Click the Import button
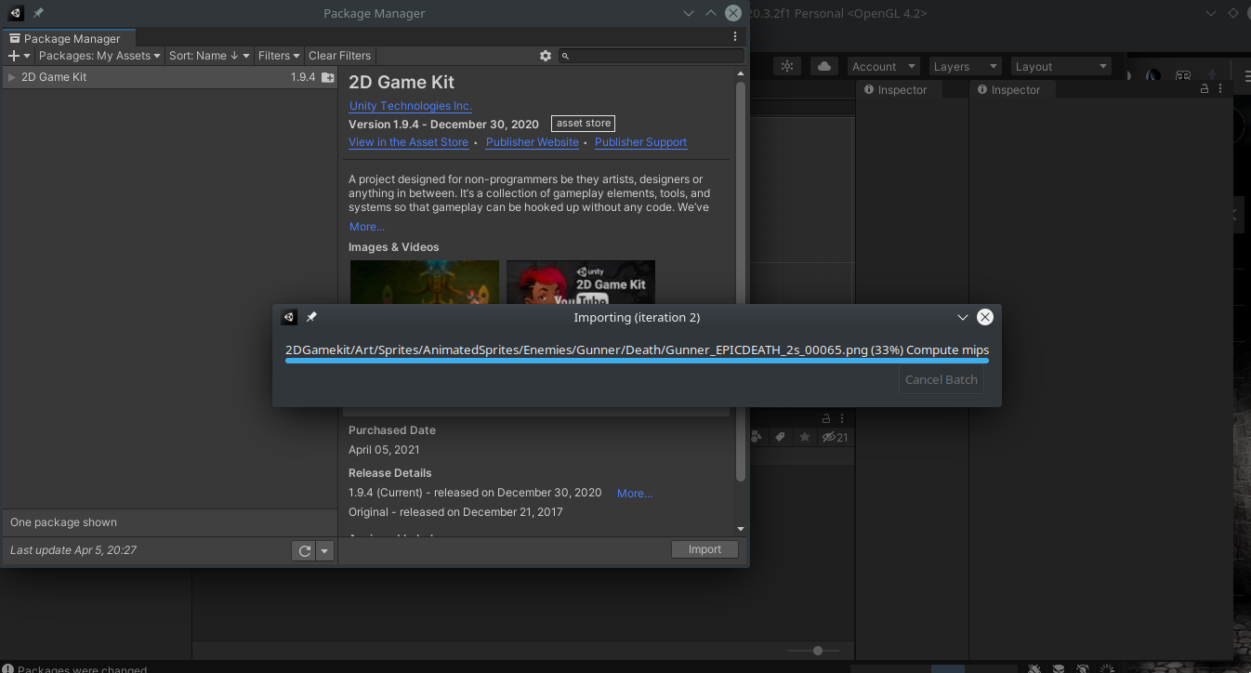1251x673 pixels. click(x=705, y=549)
